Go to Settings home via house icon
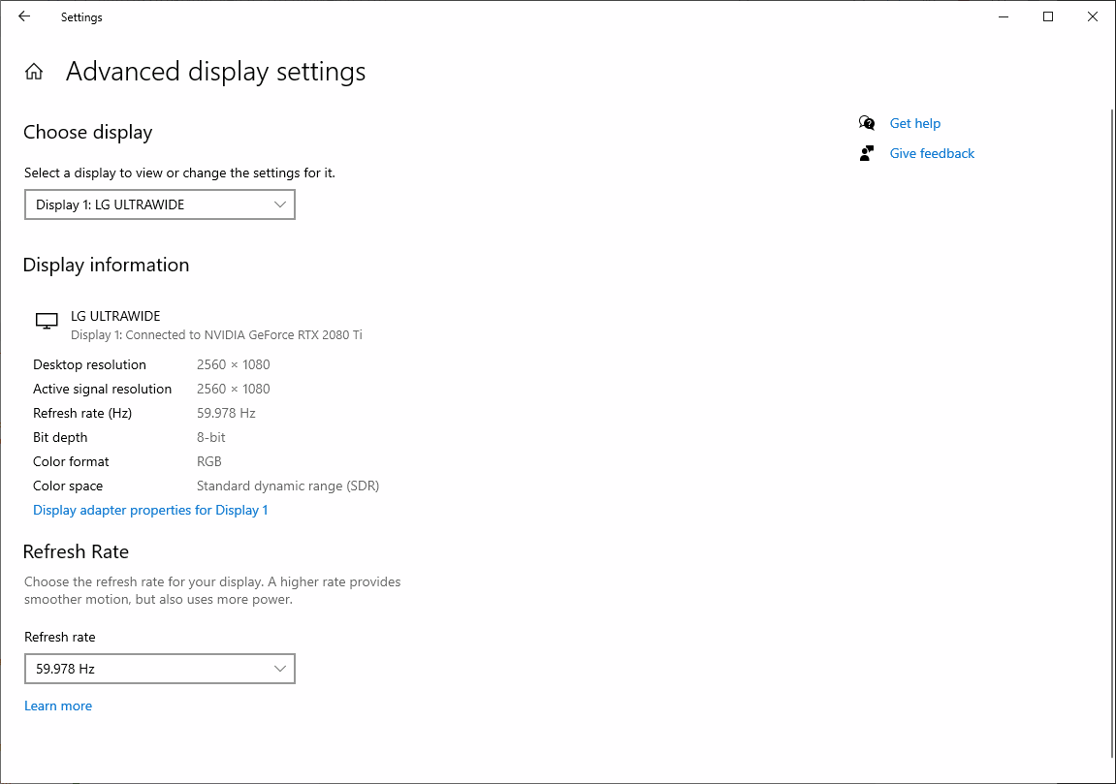Image resolution: width=1116 pixels, height=784 pixels. point(34,72)
